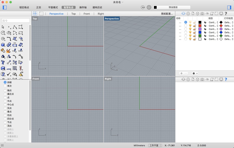Click the Explode tool icon
The height and width of the screenshot is (148, 234).
click(x=9, y=51)
